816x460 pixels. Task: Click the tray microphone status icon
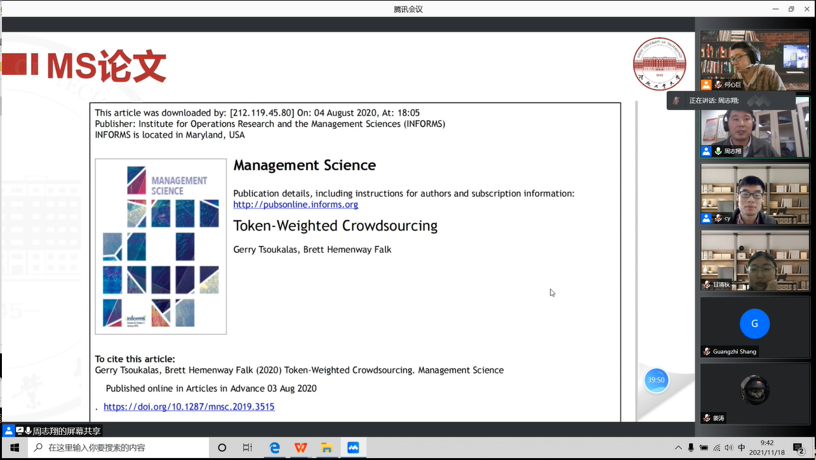[691, 448]
